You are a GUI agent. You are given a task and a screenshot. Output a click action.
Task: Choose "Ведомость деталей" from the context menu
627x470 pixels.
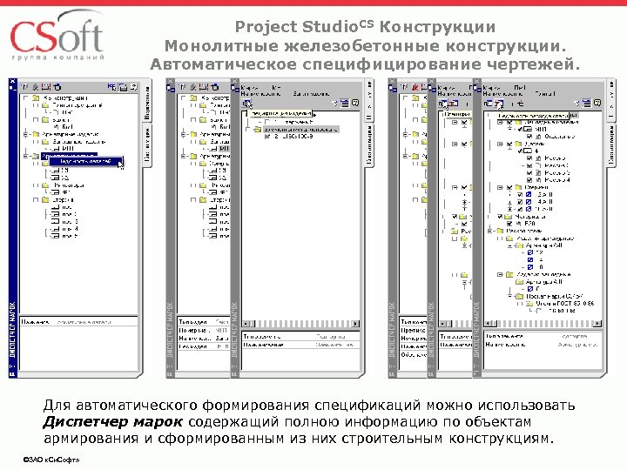coord(85,162)
